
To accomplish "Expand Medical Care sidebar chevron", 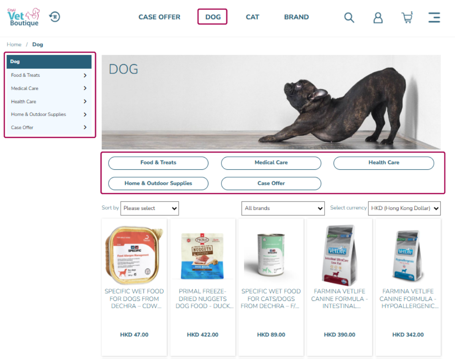I will pyautogui.click(x=85, y=88).
